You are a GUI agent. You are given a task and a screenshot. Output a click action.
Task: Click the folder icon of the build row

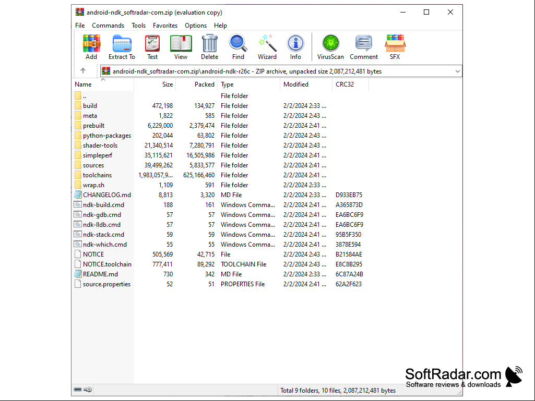78,105
